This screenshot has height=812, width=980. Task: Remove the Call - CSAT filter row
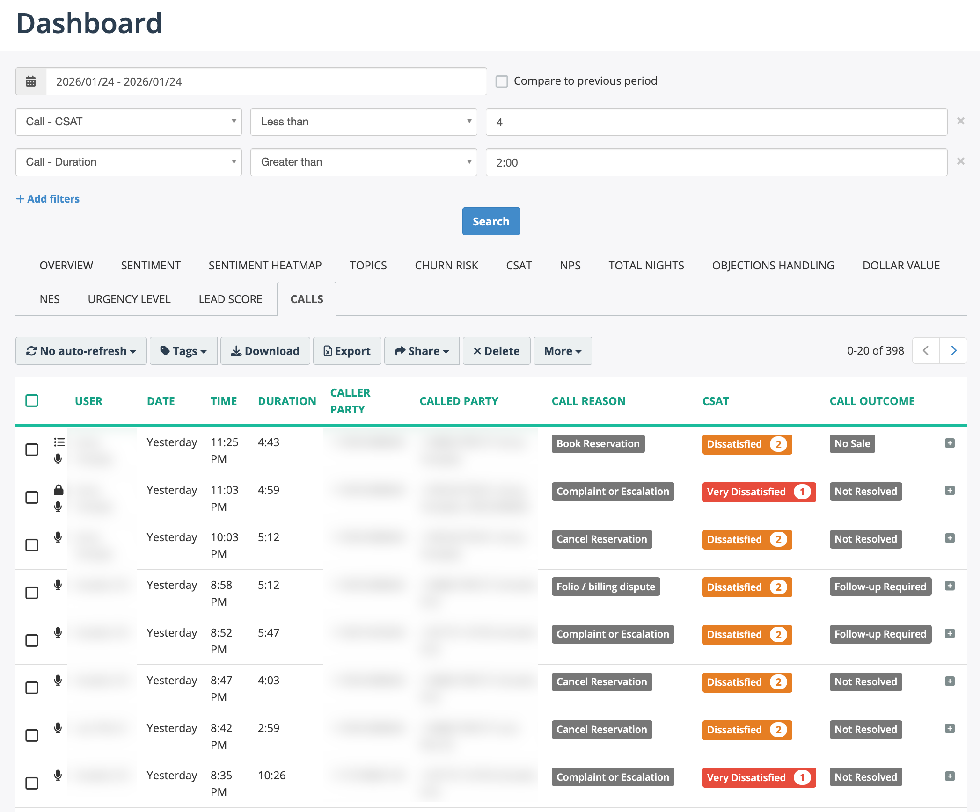(x=960, y=121)
